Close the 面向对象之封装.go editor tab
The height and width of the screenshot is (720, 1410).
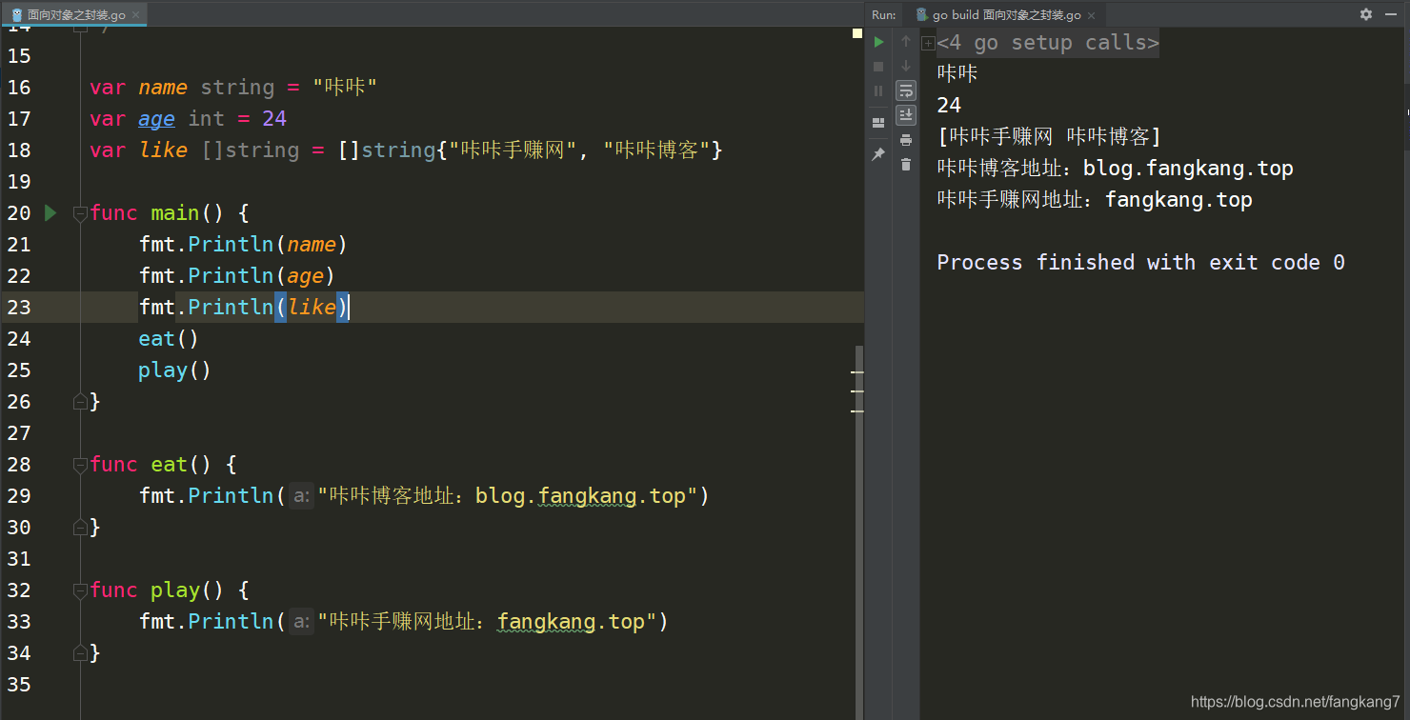coord(136,15)
